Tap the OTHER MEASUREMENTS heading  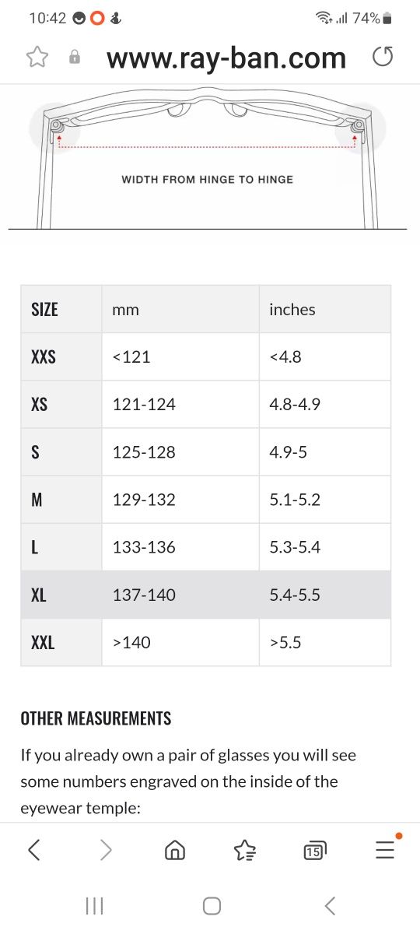[x=96, y=718]
